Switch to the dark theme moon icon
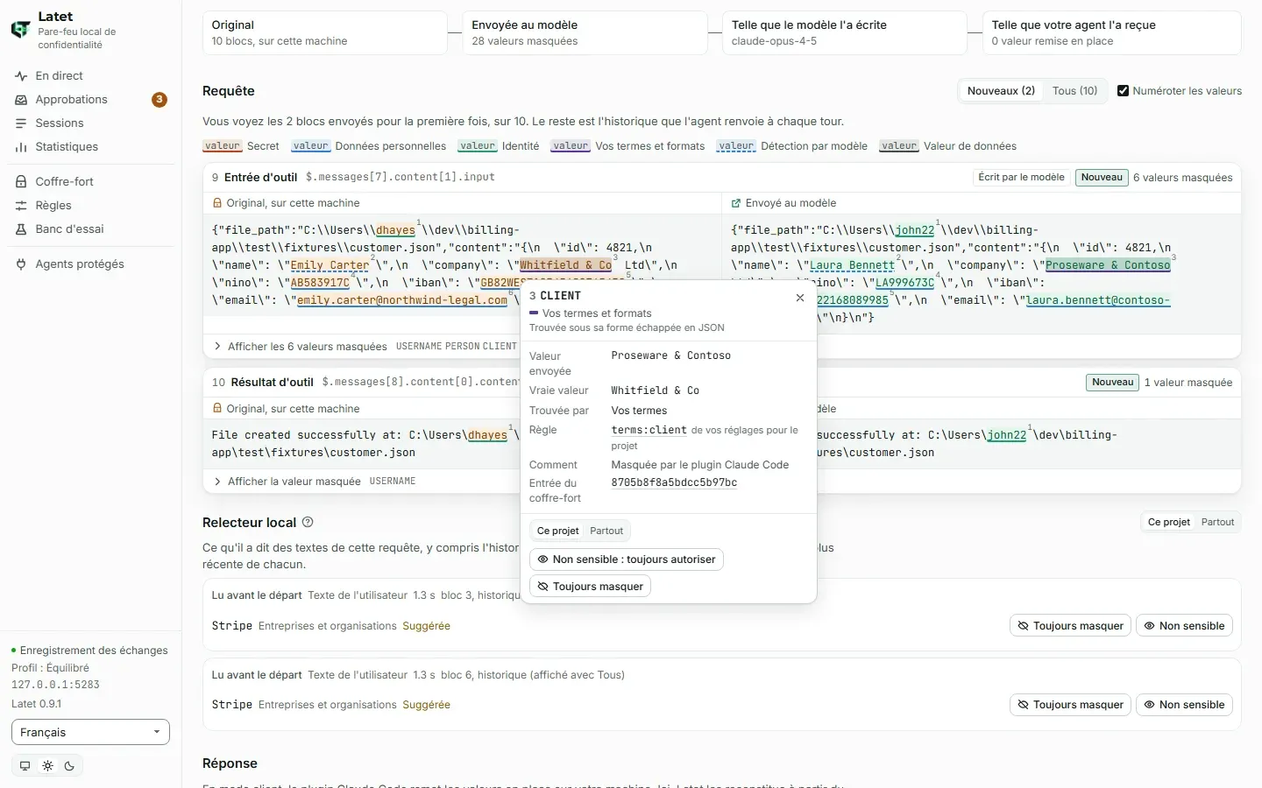This screenshot has width=1262, height=788. pyautogui.click(x=69, y=765)
